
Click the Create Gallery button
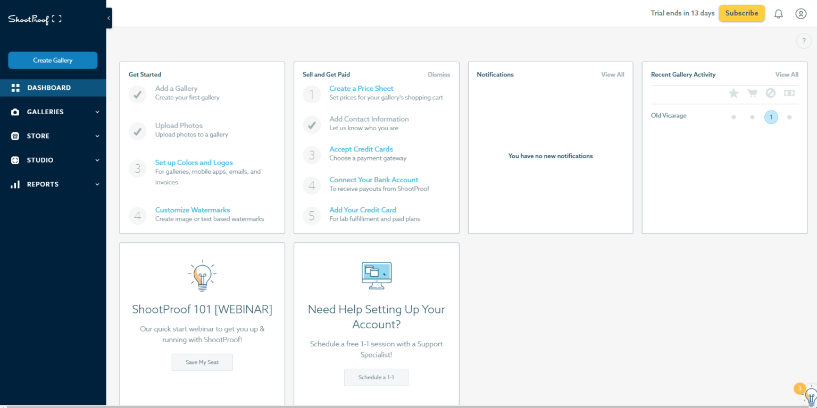pyautogui.click(x=53, y=61)
